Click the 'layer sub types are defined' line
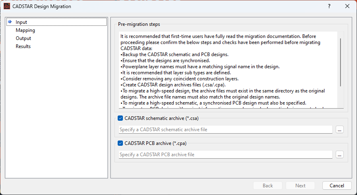The image size is (357, 195). click(176, 73)
